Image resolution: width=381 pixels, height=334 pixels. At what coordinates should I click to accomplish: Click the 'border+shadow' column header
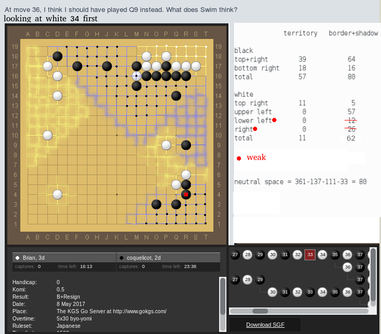coord(353,33)
